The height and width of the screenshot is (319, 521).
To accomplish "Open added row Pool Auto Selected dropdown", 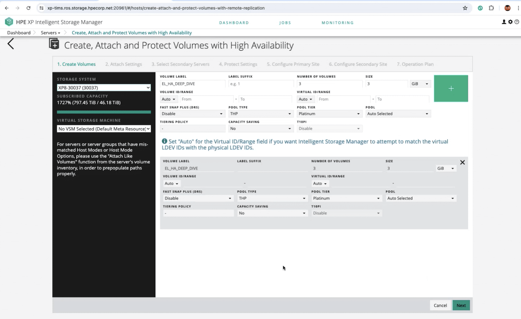I will (421, 198).
